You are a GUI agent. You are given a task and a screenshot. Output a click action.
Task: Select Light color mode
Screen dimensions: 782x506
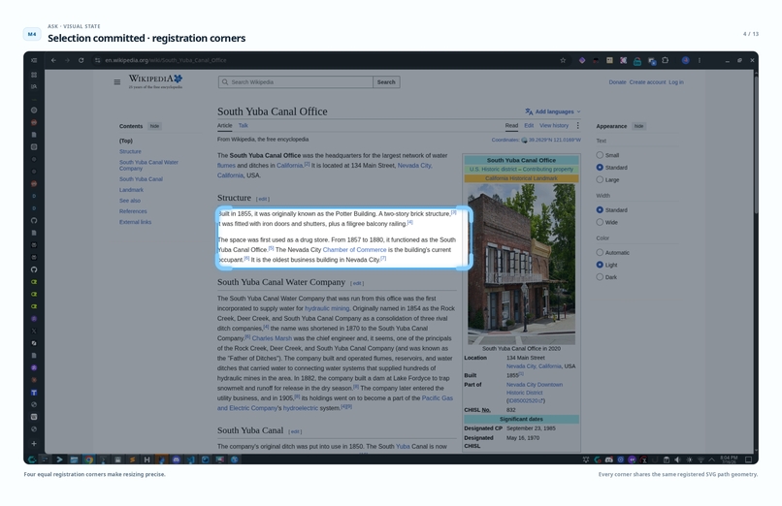[x=600, y=265]
